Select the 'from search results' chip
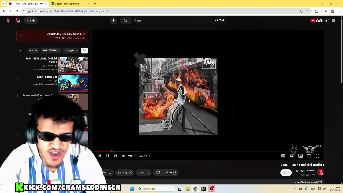The image size is (343, 193). [x=71, y=50]
